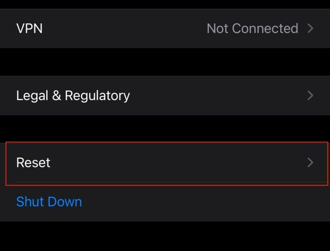
Task: Tap the black gap below the VPN section
Action: point(165,62)
